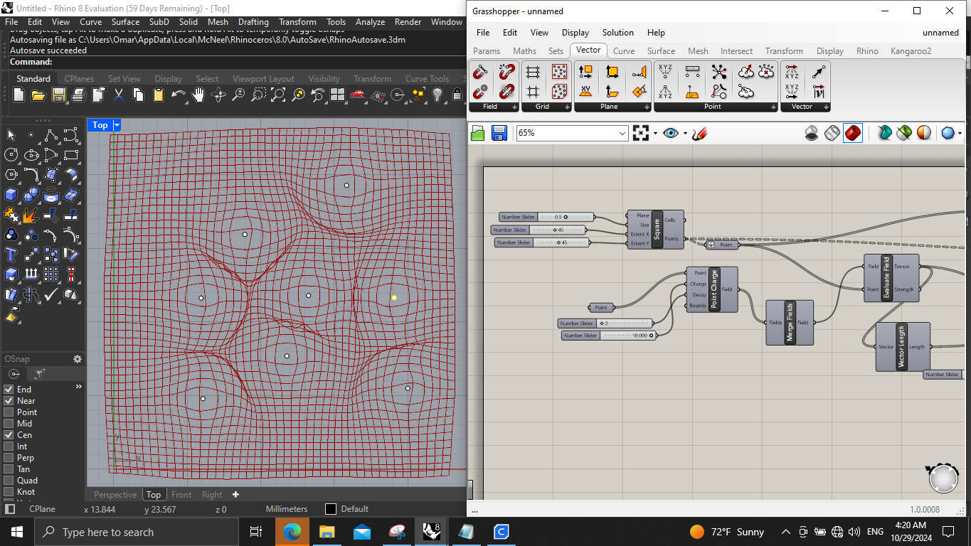Click the Cut scissors icon
This screenshot has height=546, width=971.
(x=119, y=95)
